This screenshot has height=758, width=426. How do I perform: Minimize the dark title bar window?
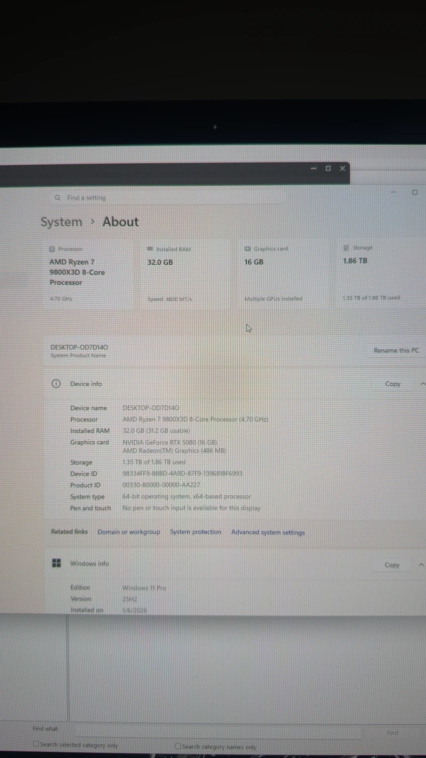[314, 168]
